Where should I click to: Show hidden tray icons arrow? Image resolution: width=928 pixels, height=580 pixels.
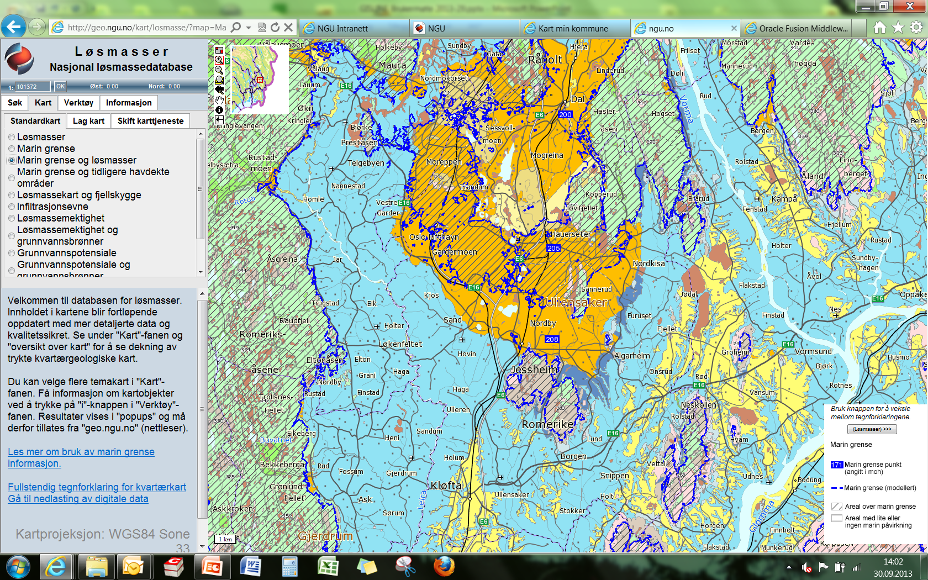789,567
